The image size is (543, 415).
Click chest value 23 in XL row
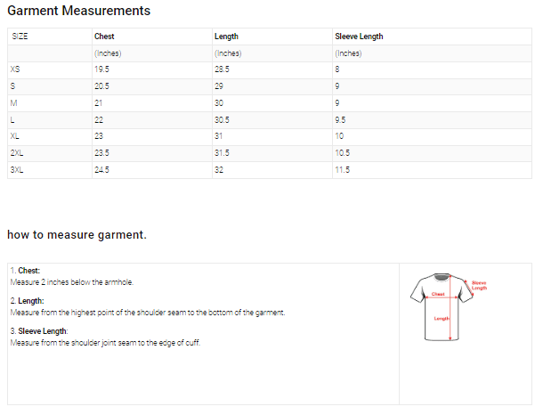tap(99, 136)
